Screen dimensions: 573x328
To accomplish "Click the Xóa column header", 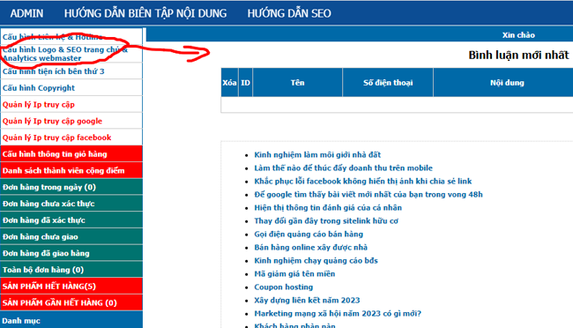I will 229,83.
